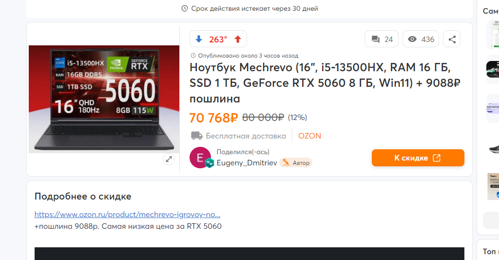Click the 436 views eye counter
Image resolution: width=499 pixels, height=260 pixels.
(421, 39)
